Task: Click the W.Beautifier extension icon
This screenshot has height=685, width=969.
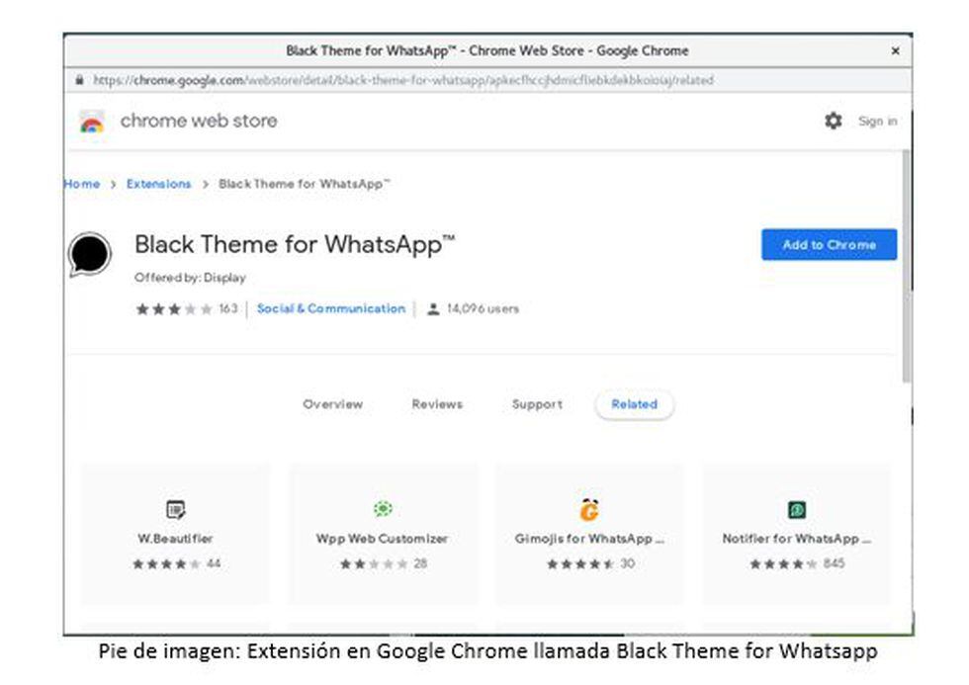Action: click(x=175, y=510)
